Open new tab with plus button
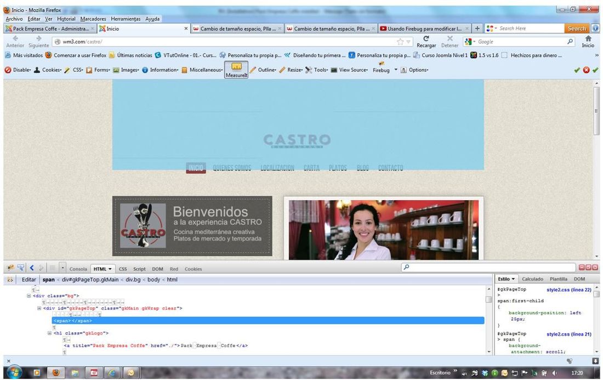This screenshot has height=380, width=603. (477, 29)
